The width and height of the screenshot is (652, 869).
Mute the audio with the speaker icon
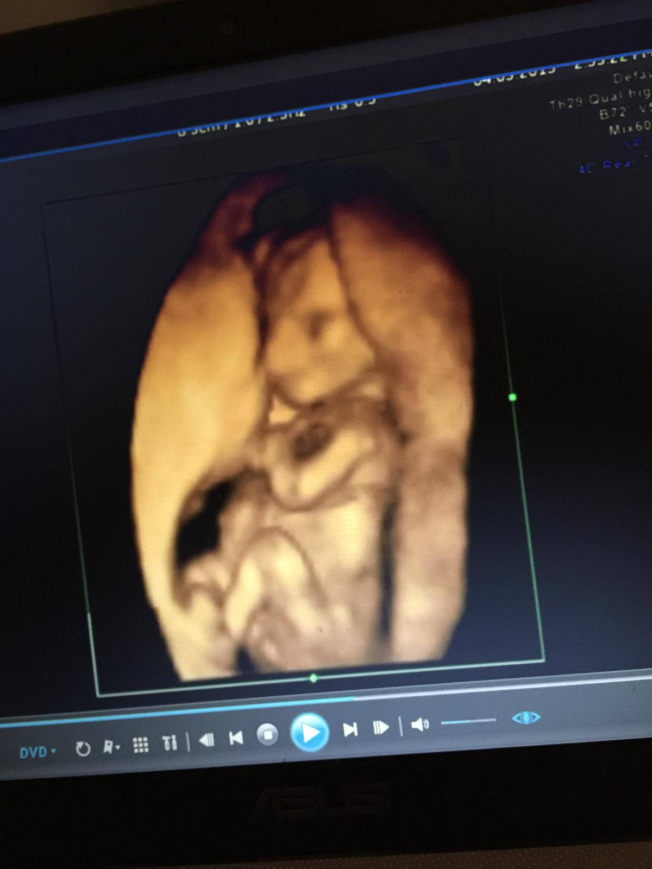pos(419,725)
